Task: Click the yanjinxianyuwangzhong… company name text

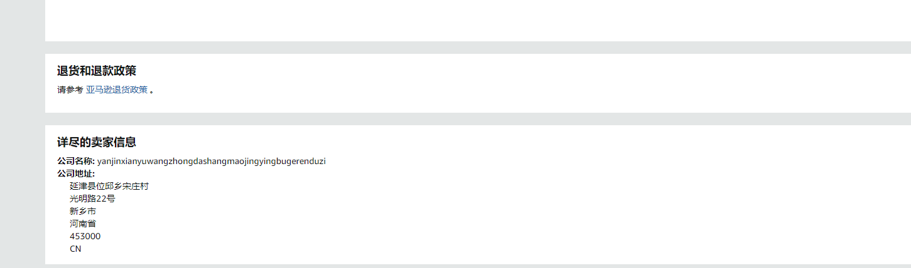Action: point(211,161)
